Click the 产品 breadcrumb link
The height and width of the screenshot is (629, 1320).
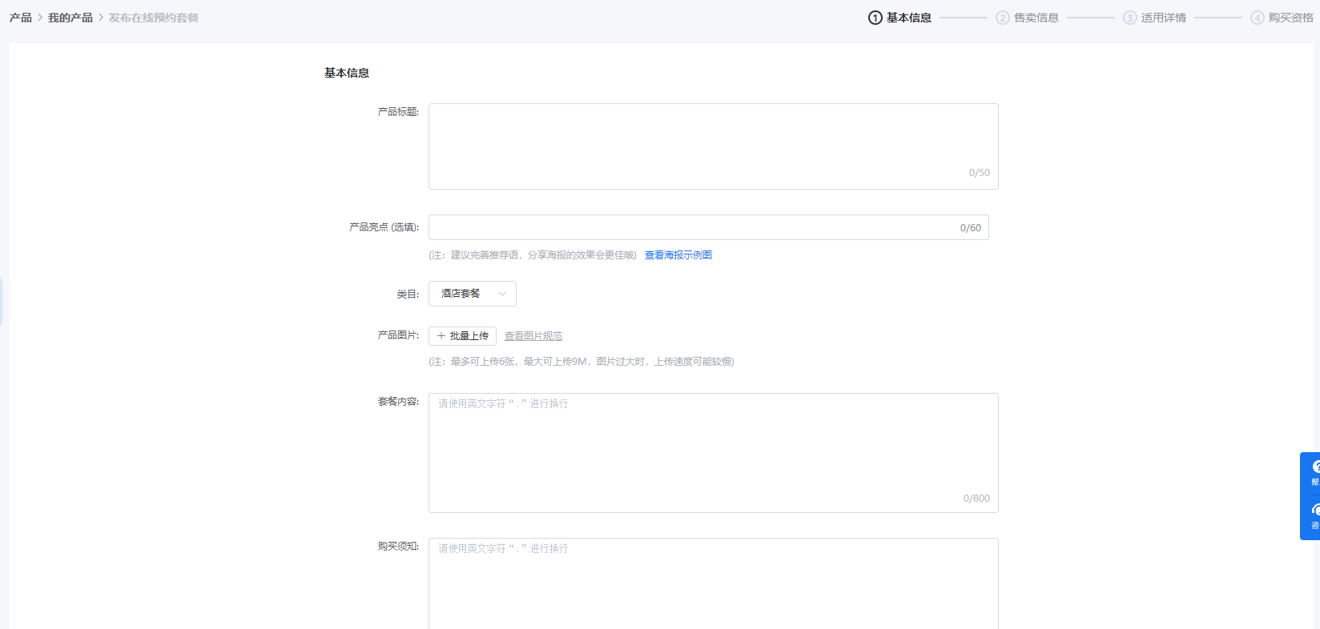click(x=21, y=18)
